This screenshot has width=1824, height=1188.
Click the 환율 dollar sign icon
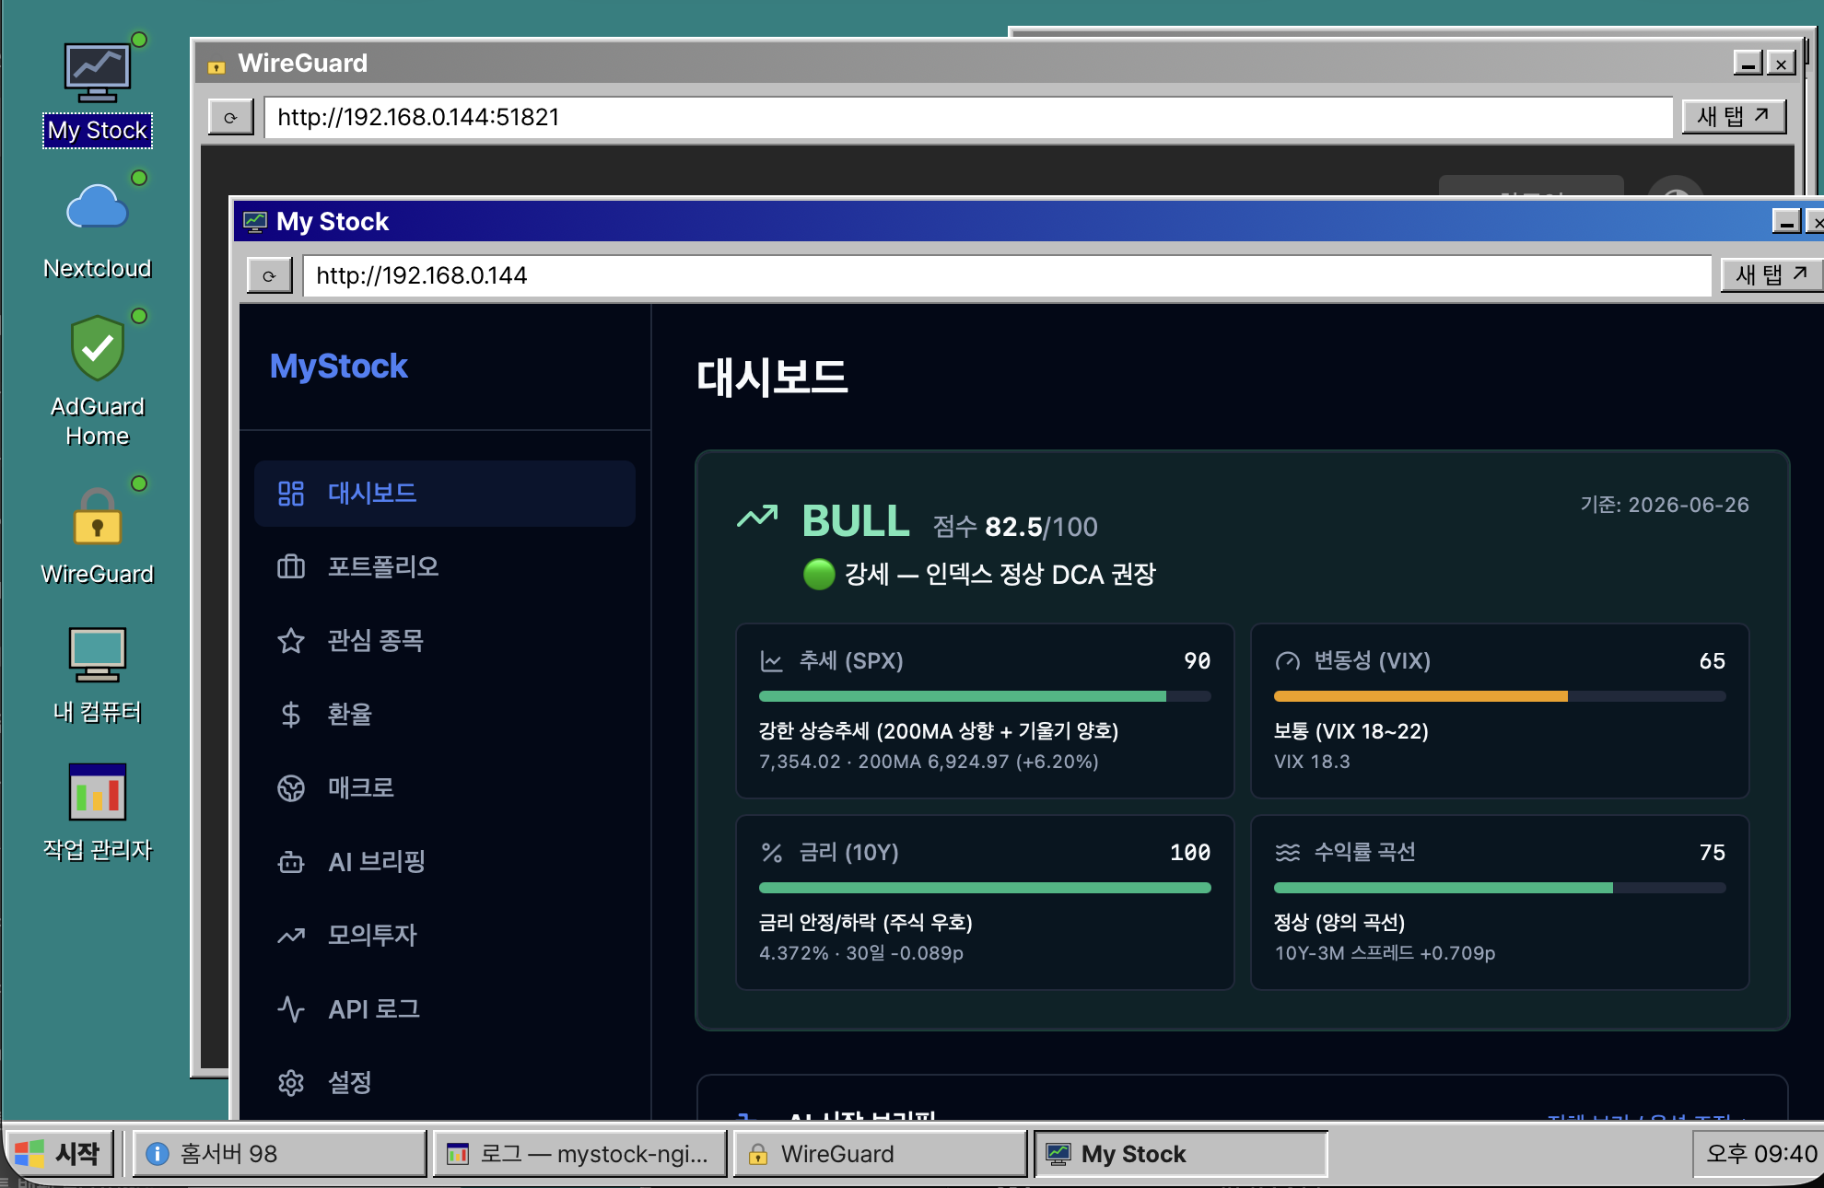(x=291, y=714)
